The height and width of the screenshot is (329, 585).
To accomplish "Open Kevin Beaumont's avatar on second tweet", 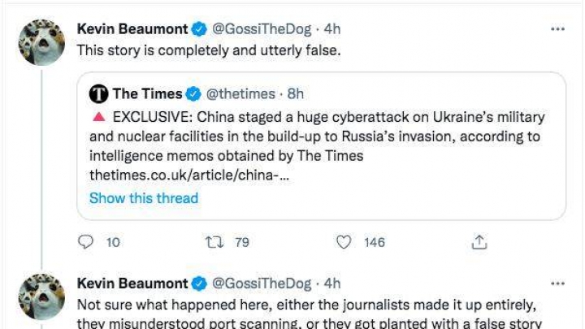I will point(41,297).
